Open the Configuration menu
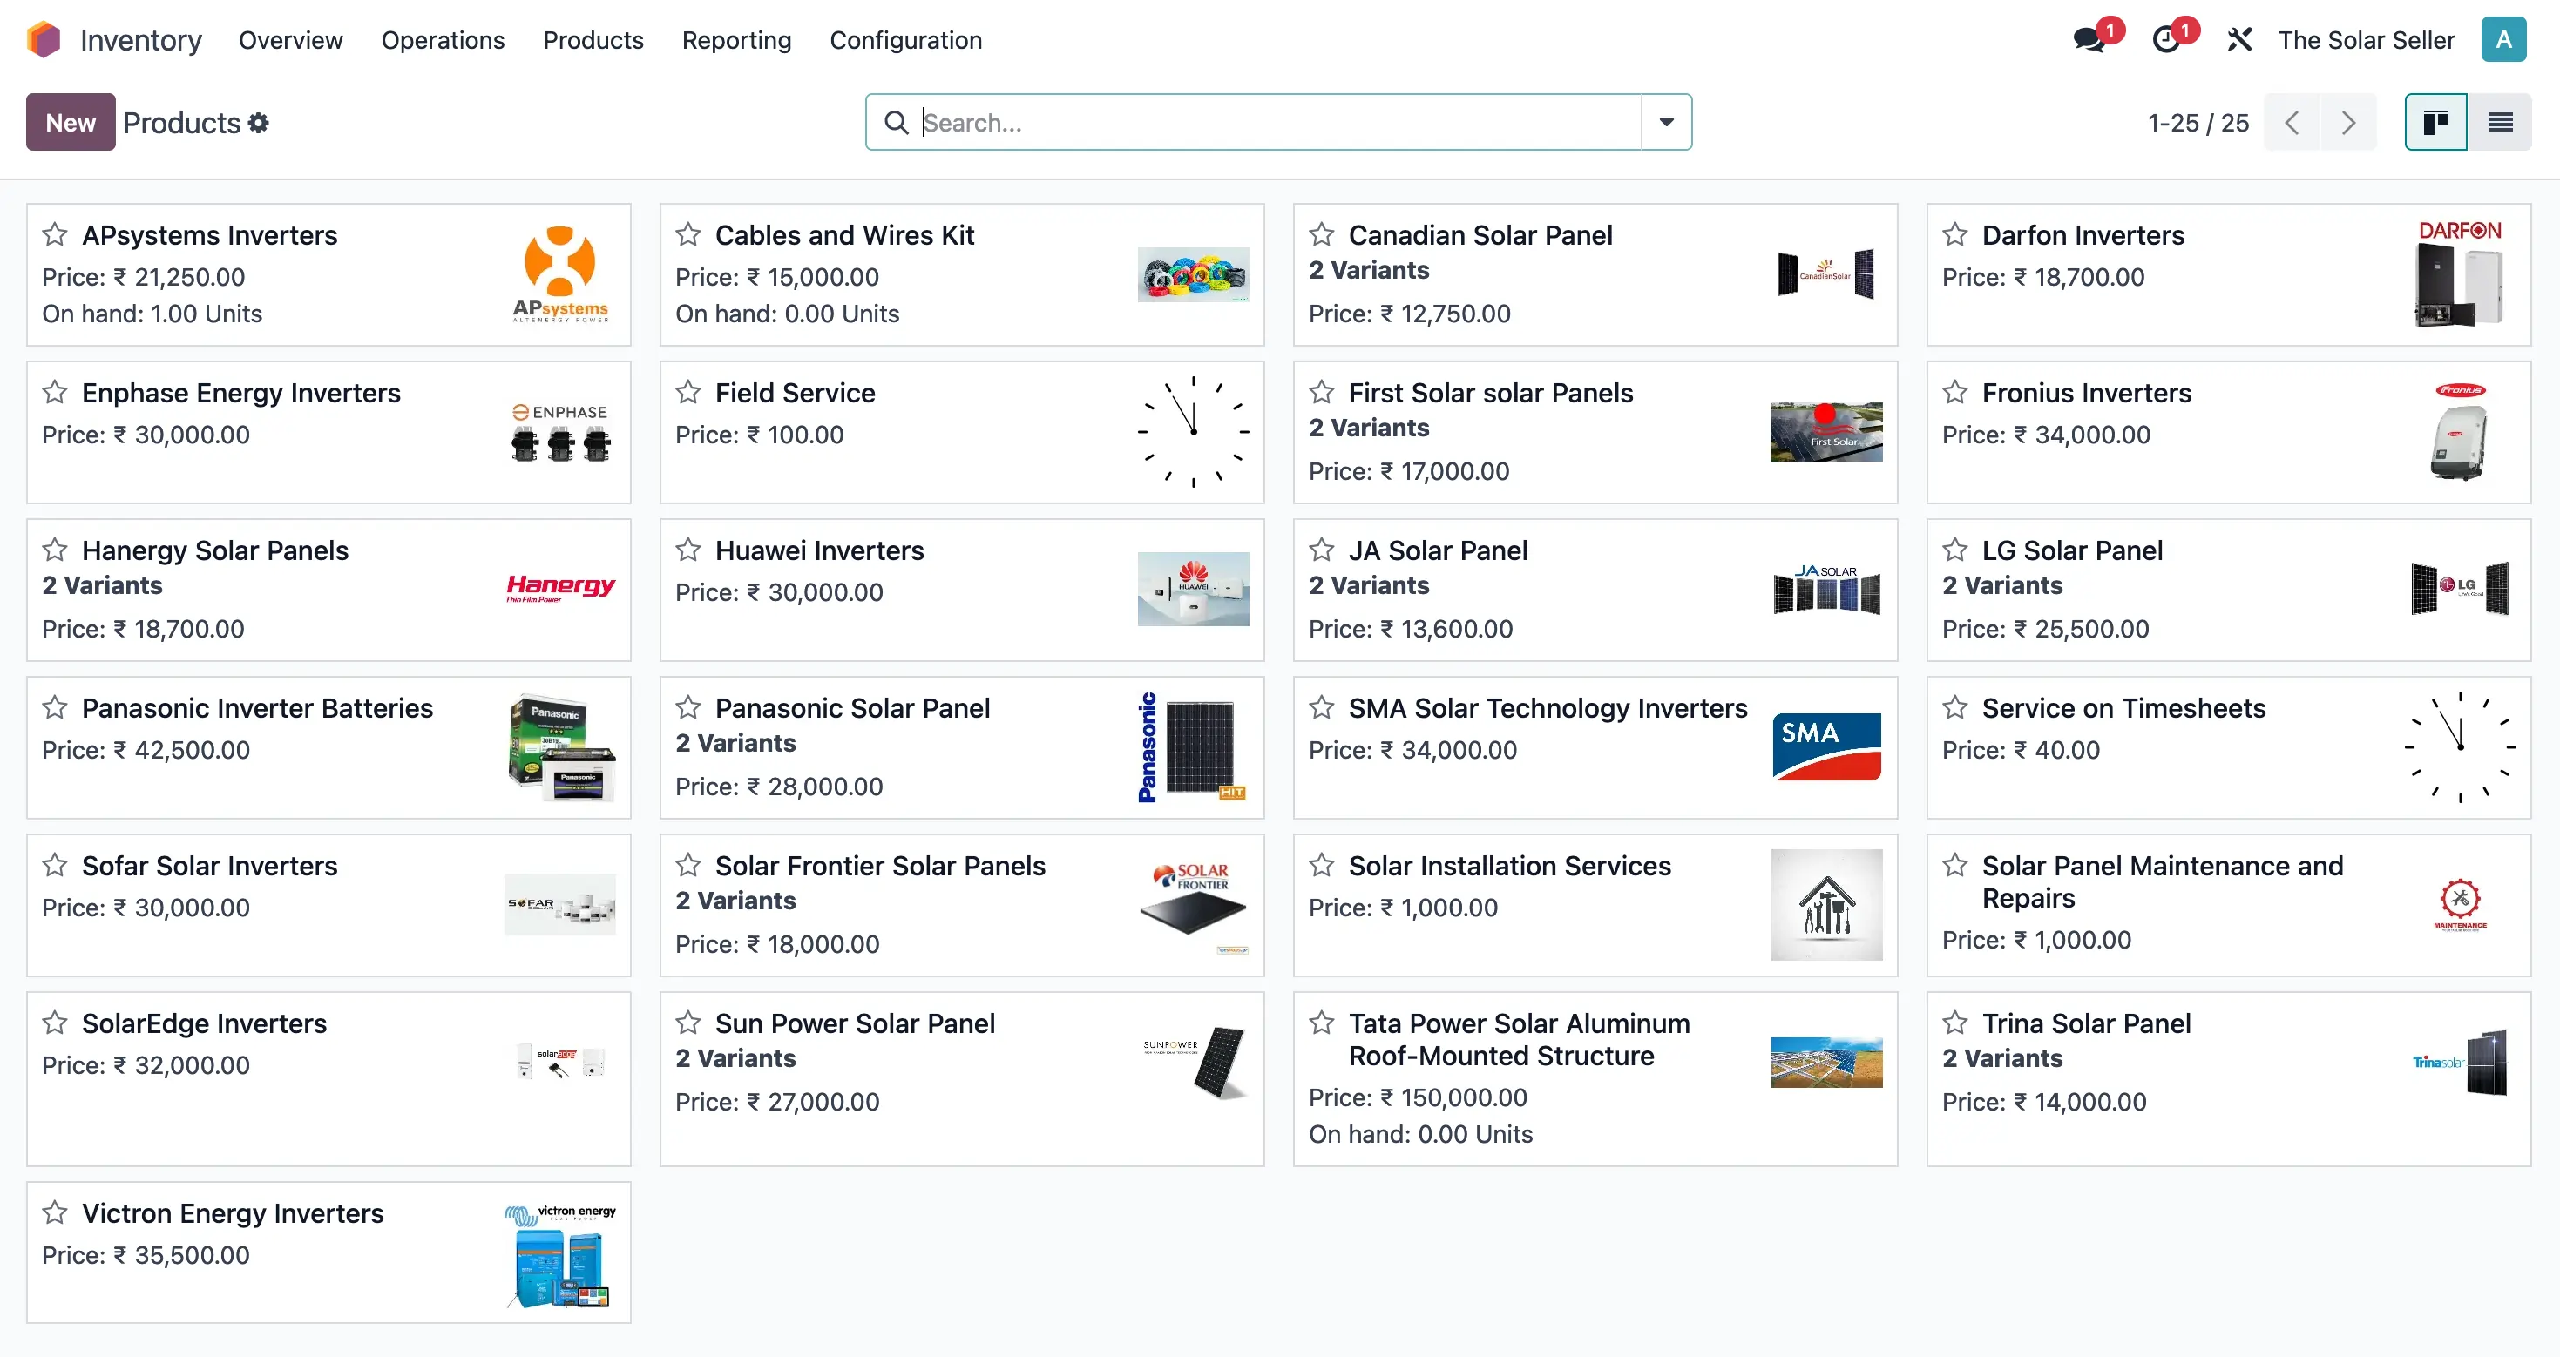 [x=905, y=40]
